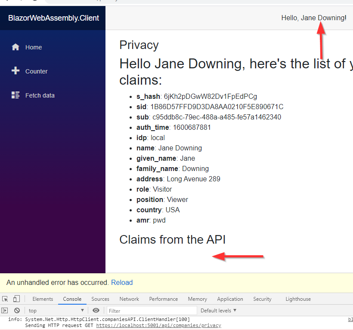Viewport: 353px width, 330px height.
Task: Click the BlazorWebAssembly.Client brand link
Action: pyautogui.click(x=53, y=18)
